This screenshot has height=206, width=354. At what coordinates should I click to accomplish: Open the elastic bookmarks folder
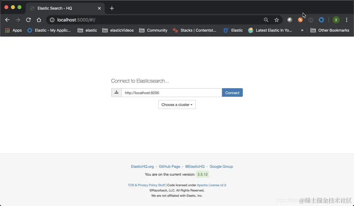pyautogui.click(x=88, y=30)
